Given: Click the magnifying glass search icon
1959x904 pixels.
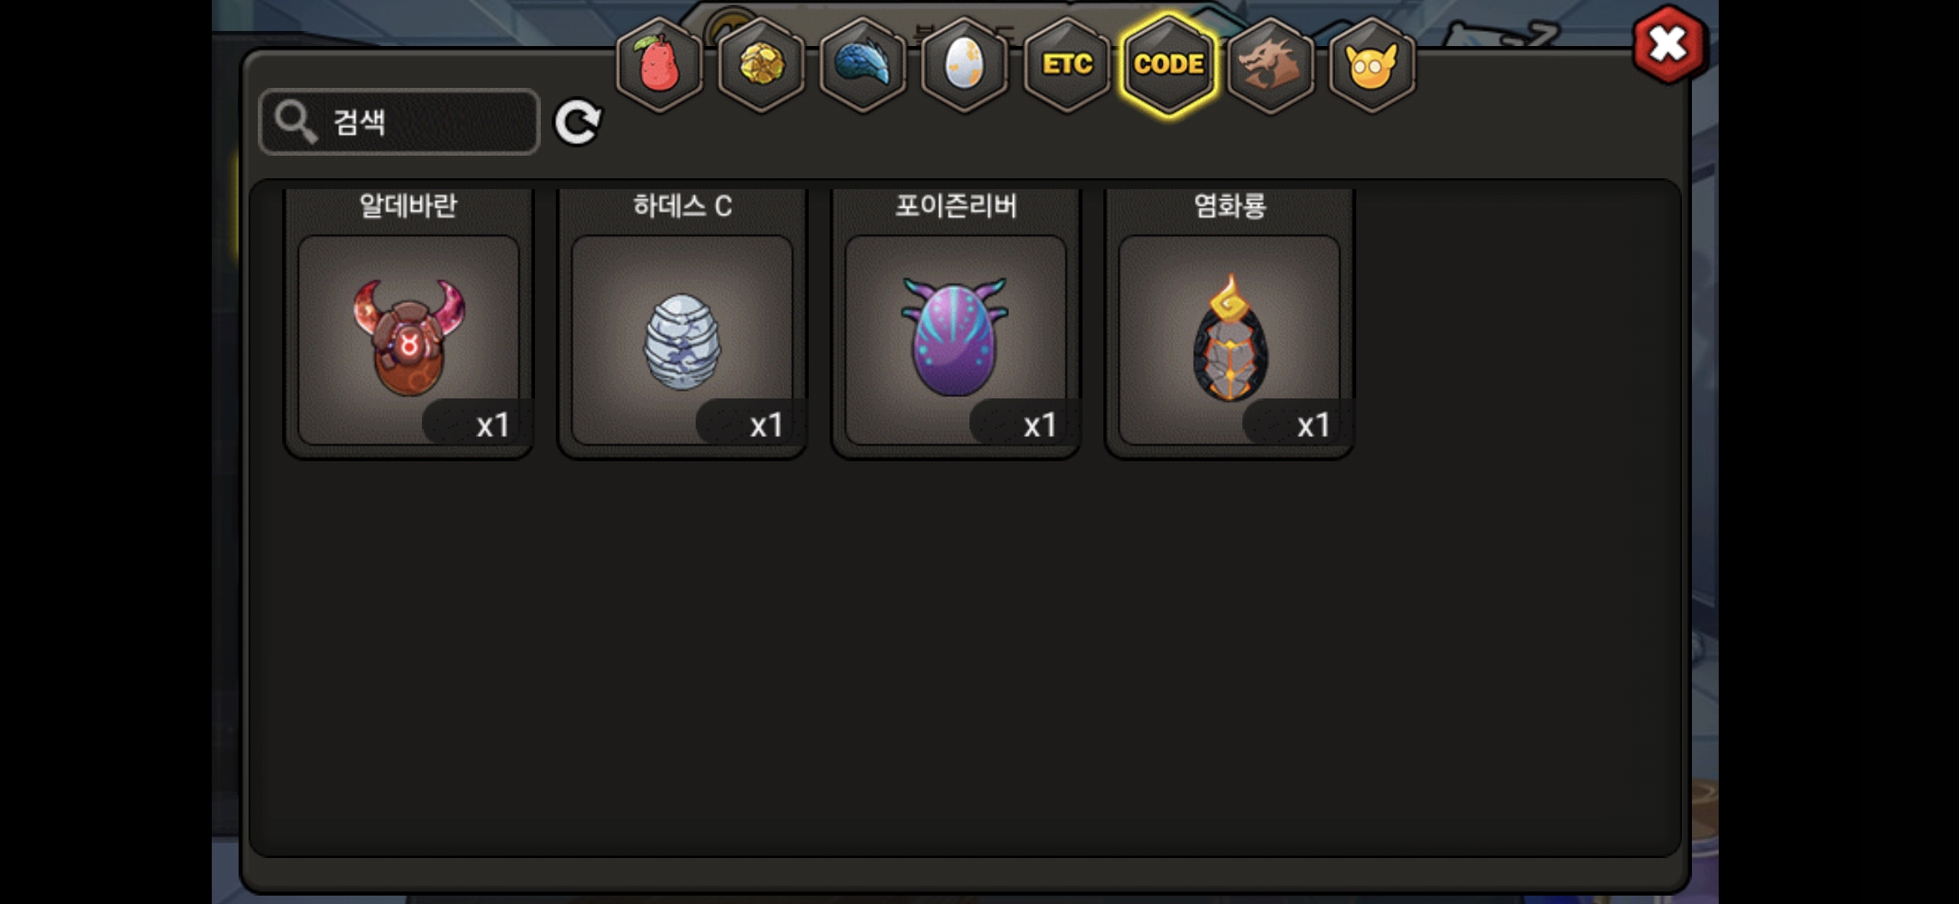Looking at the screenshot, I should pyautogui.click(x=295, y=122).
